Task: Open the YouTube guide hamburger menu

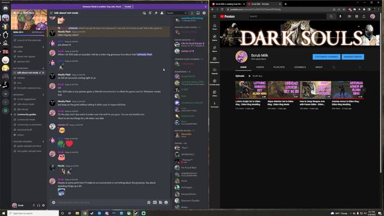Action: (x=215, y=16)
